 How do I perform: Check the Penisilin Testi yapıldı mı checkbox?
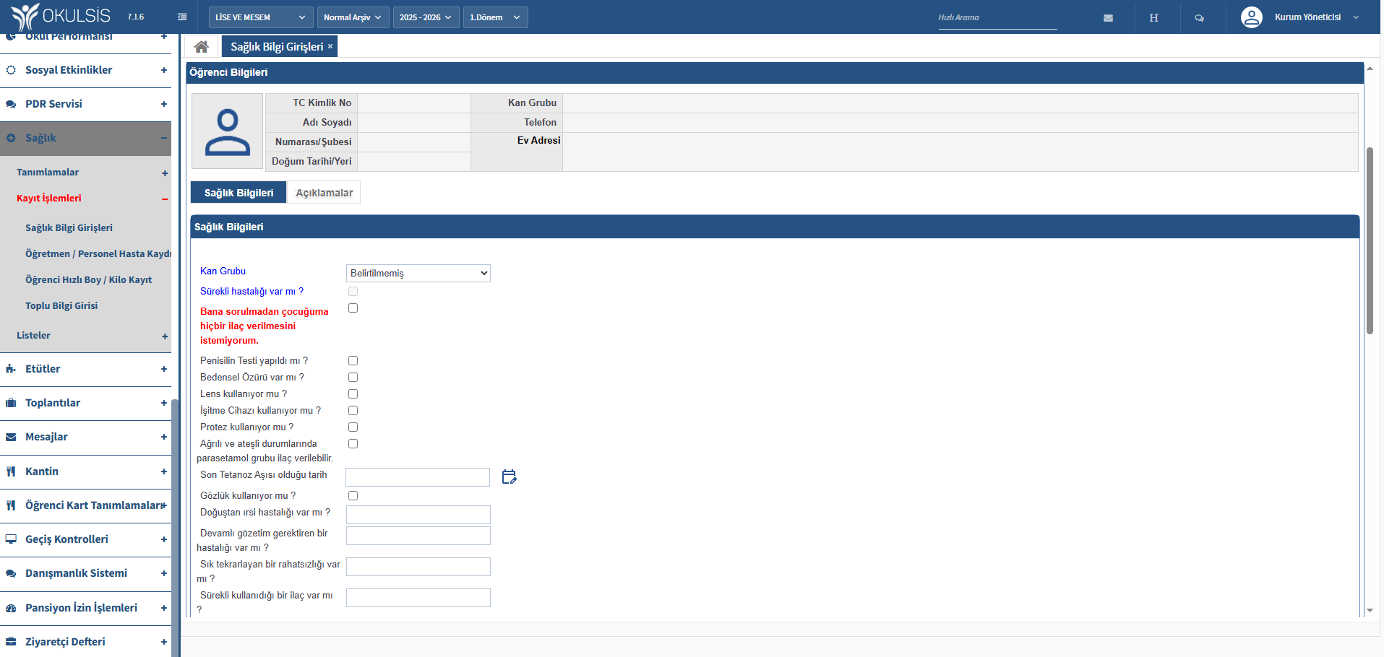click(x=353, y=361)
